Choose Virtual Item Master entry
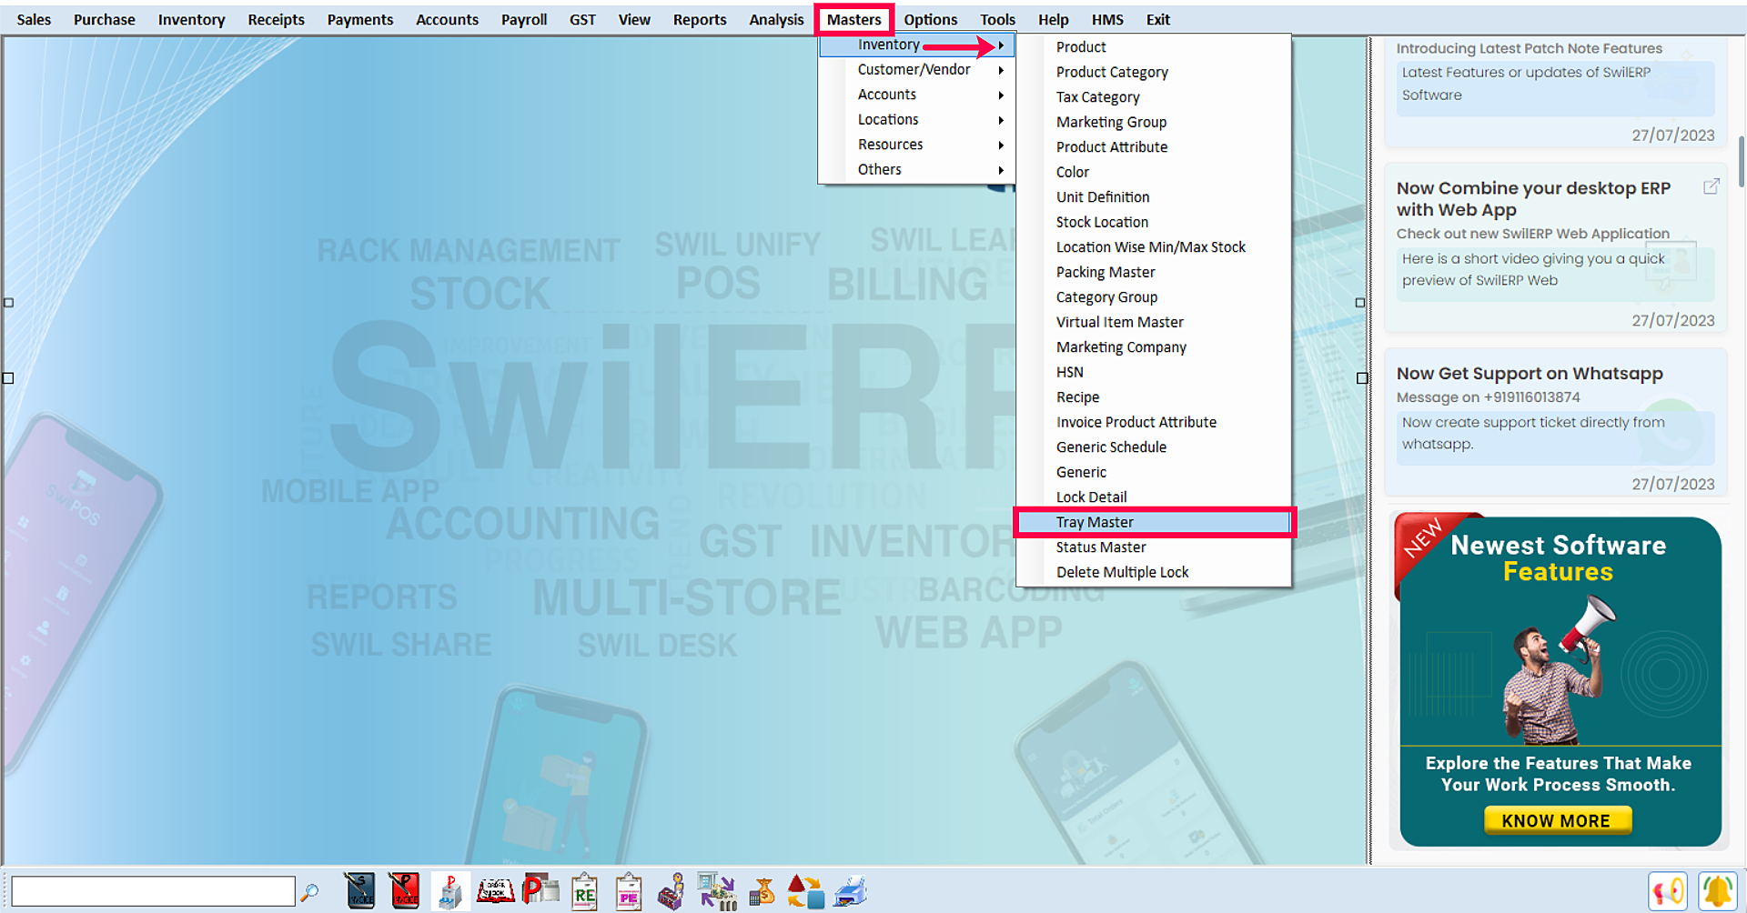Image resolution: width=1747 pixels, height=913 pixels. pyautogui.click(x=1154, y=322)
